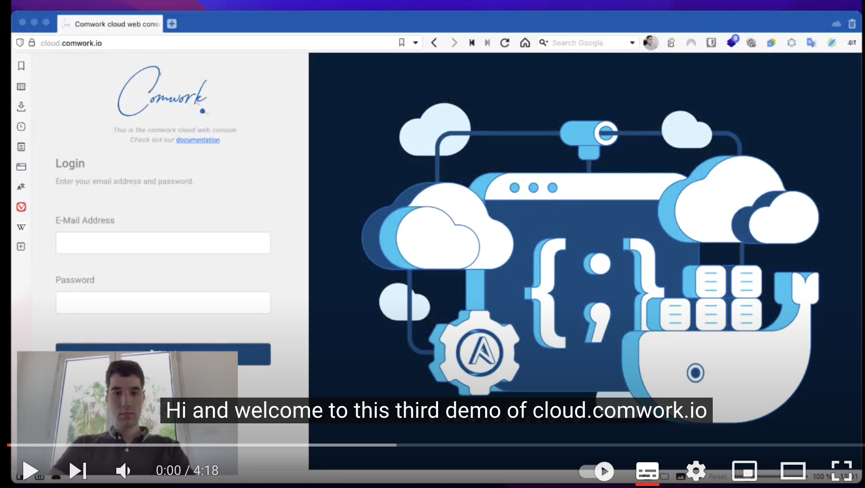The height and width of the screenshot is (488, 865).
Task: Click the 0:00 / 4:18 time display
Action: (187, 470)
